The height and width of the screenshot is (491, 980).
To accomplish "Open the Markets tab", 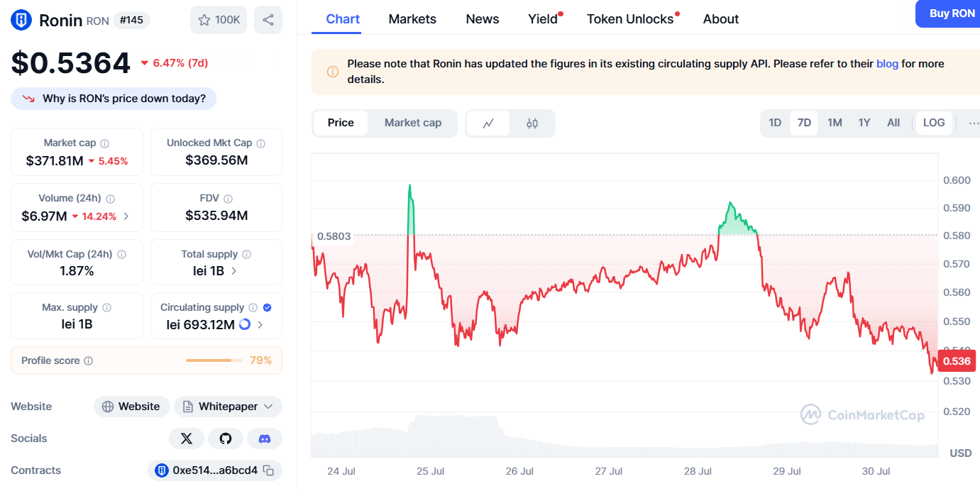I will [x=412, y=19].
